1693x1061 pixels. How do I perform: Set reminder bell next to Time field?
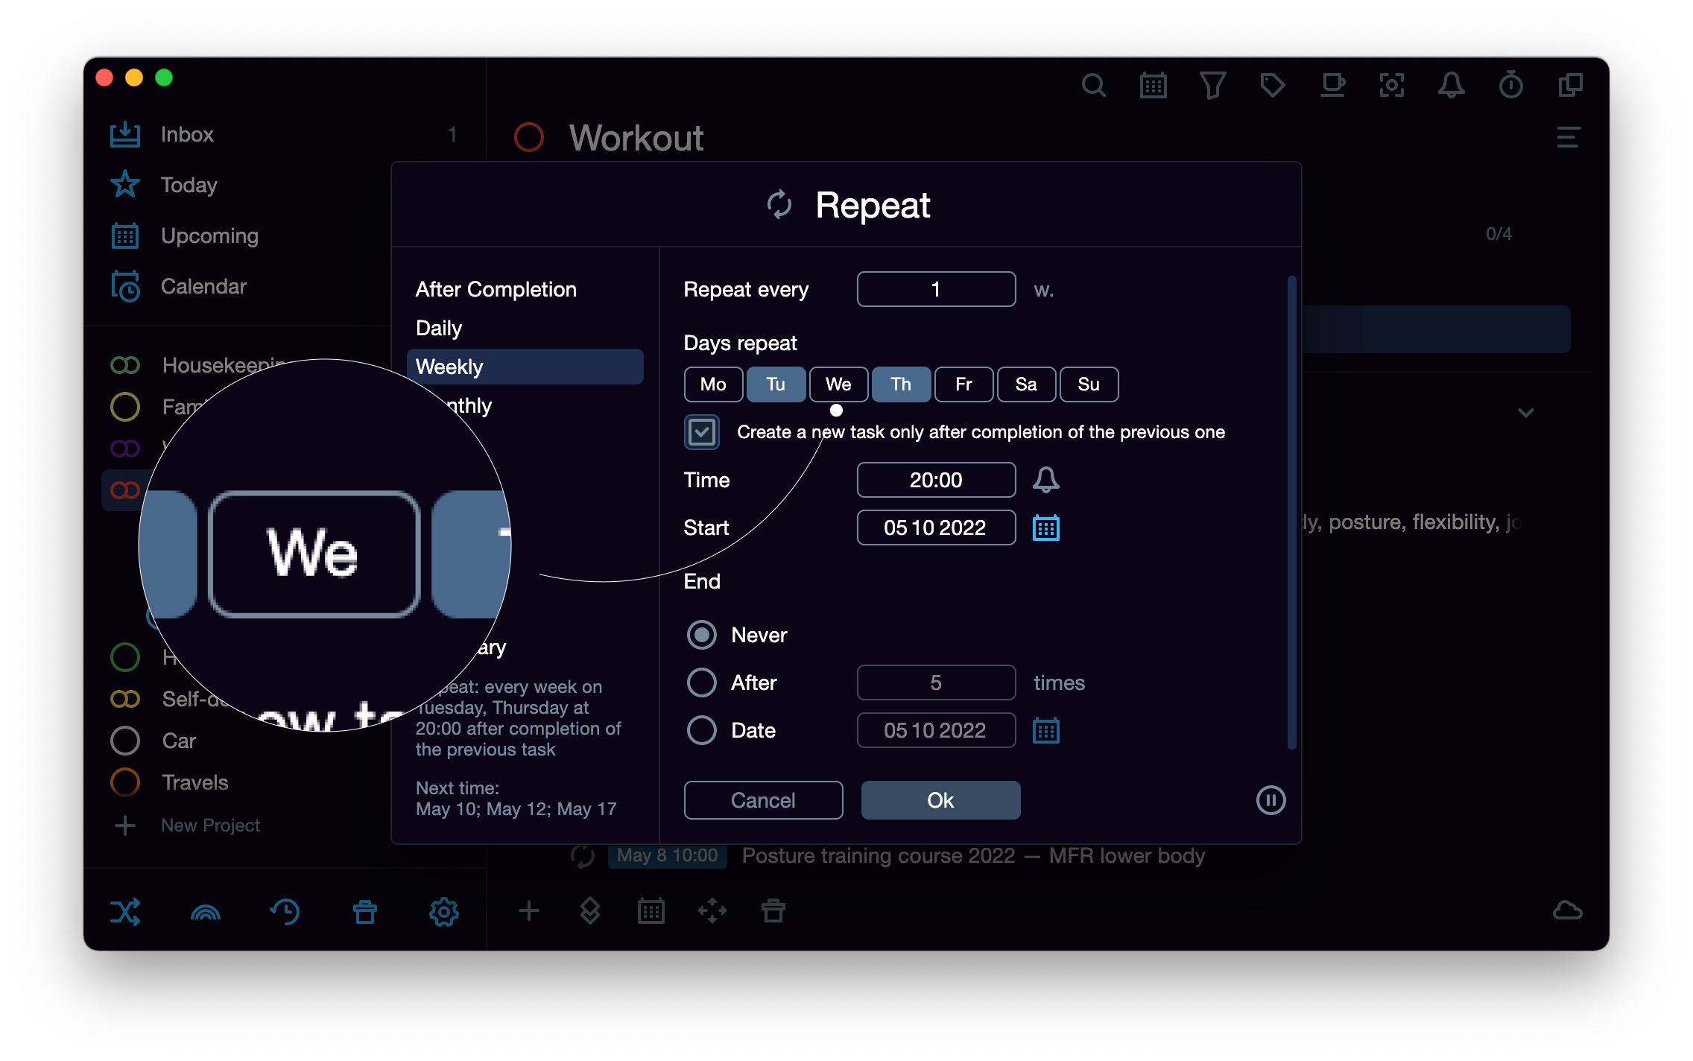(1046, 480)
